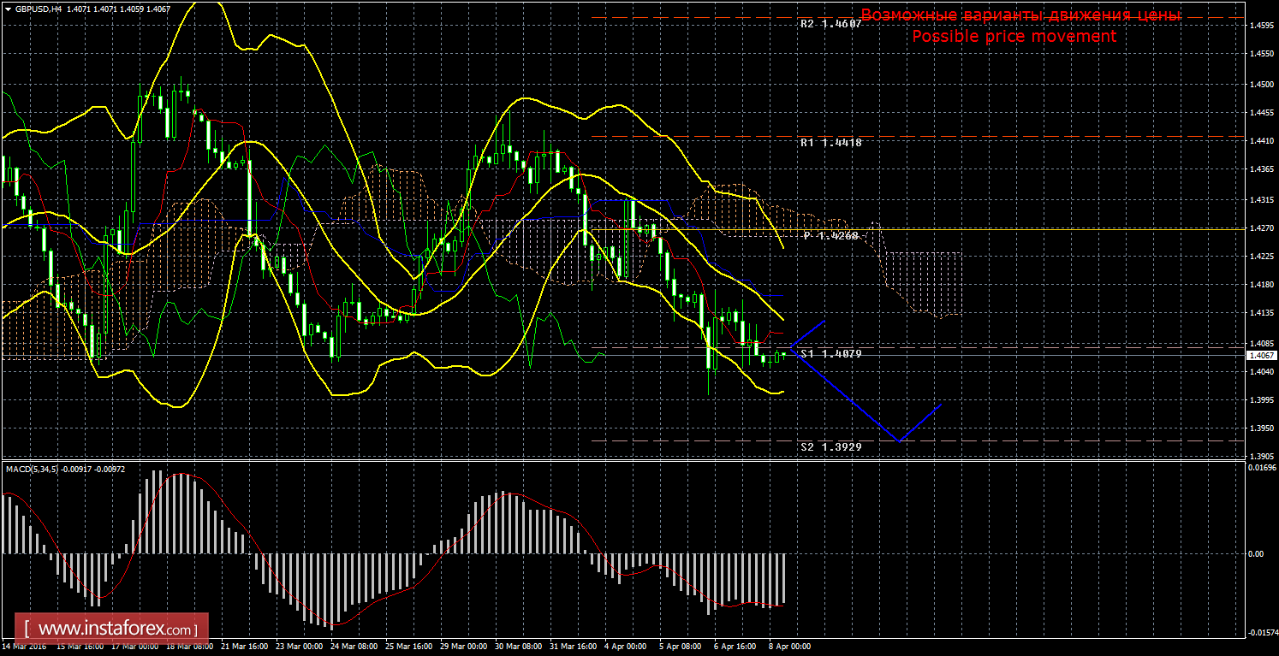Click the 14 Mar 2016 date label

(26, 647)
